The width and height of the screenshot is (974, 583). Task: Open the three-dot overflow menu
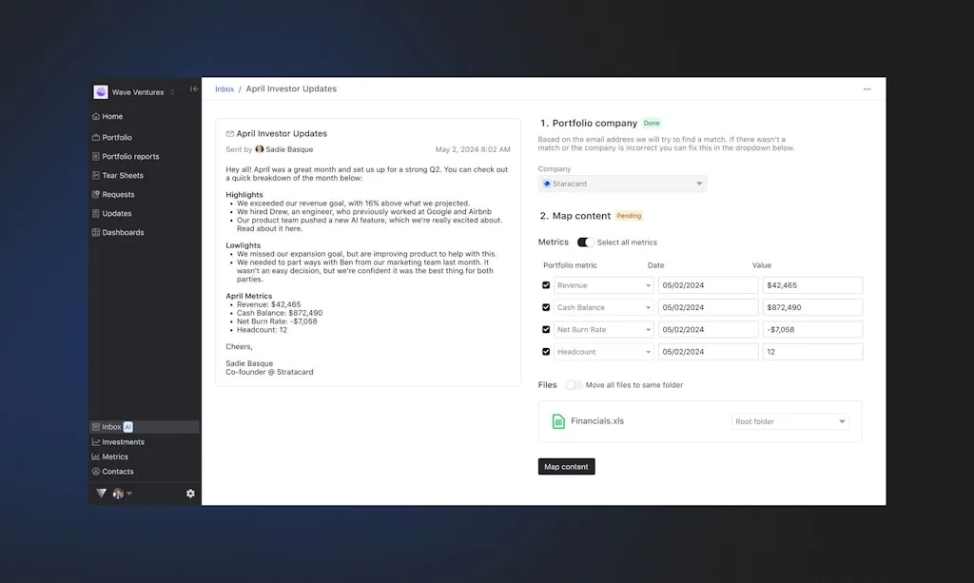(x=867, y=88)
